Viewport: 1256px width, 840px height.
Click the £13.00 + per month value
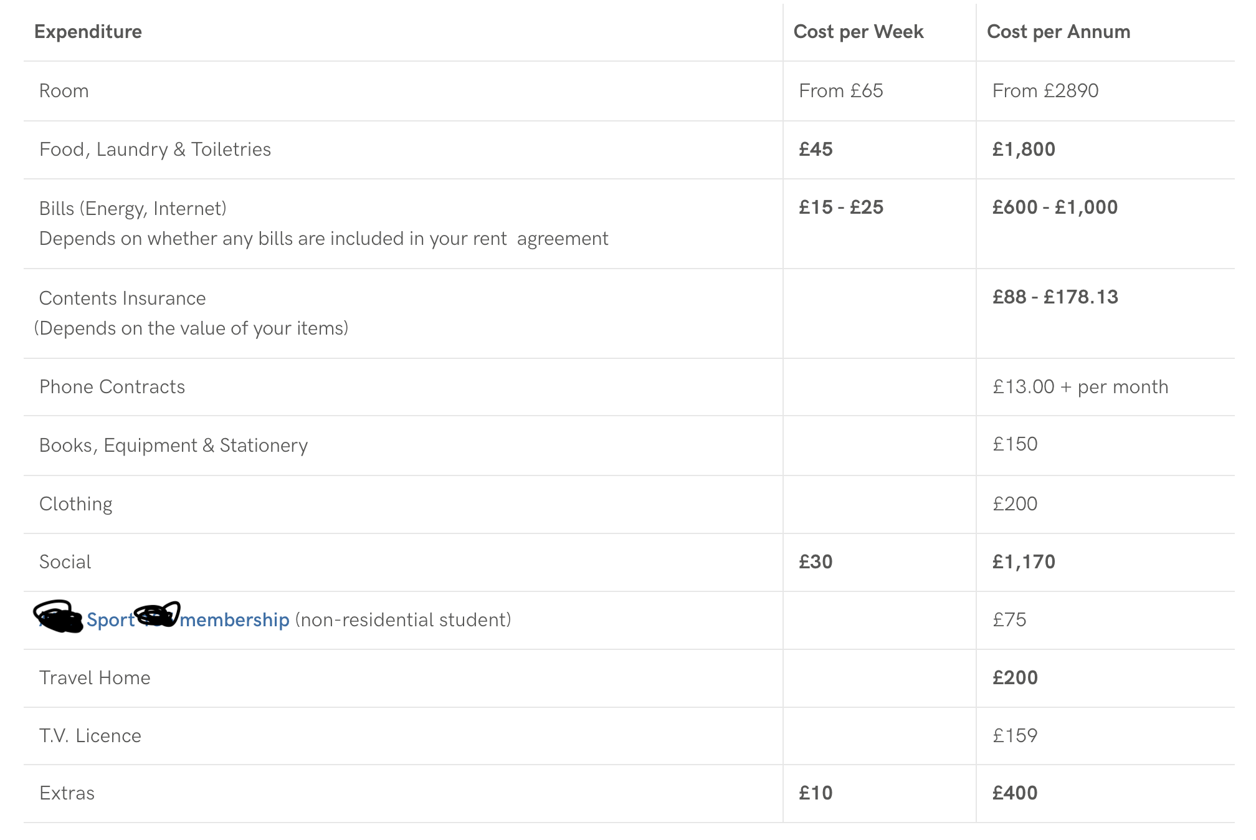(1080, 387)
